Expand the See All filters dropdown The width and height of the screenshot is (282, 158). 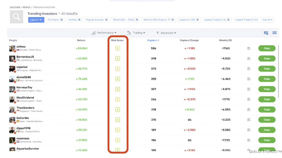point(267,20)
